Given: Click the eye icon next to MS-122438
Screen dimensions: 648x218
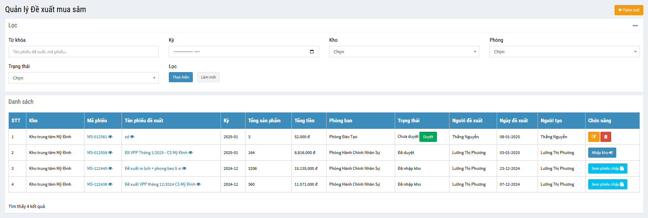Looking at the screenshot, I should click(110, 184).
